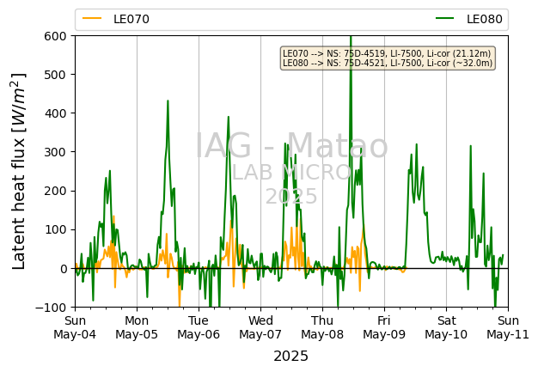Click the Wed May-07 x-axis label
538x372 pixels.
[260, 327]
